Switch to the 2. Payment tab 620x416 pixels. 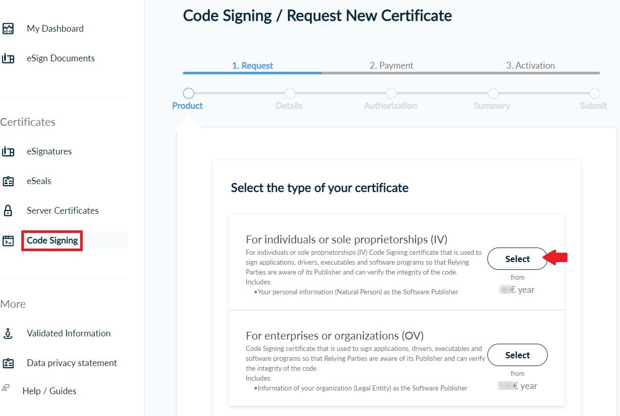[x=391, y=66]
